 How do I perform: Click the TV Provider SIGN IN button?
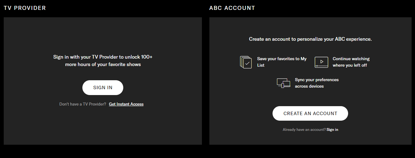click(103, 88)
